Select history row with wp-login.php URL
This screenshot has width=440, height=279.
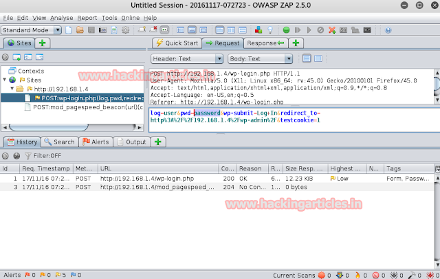coord(217,179)
